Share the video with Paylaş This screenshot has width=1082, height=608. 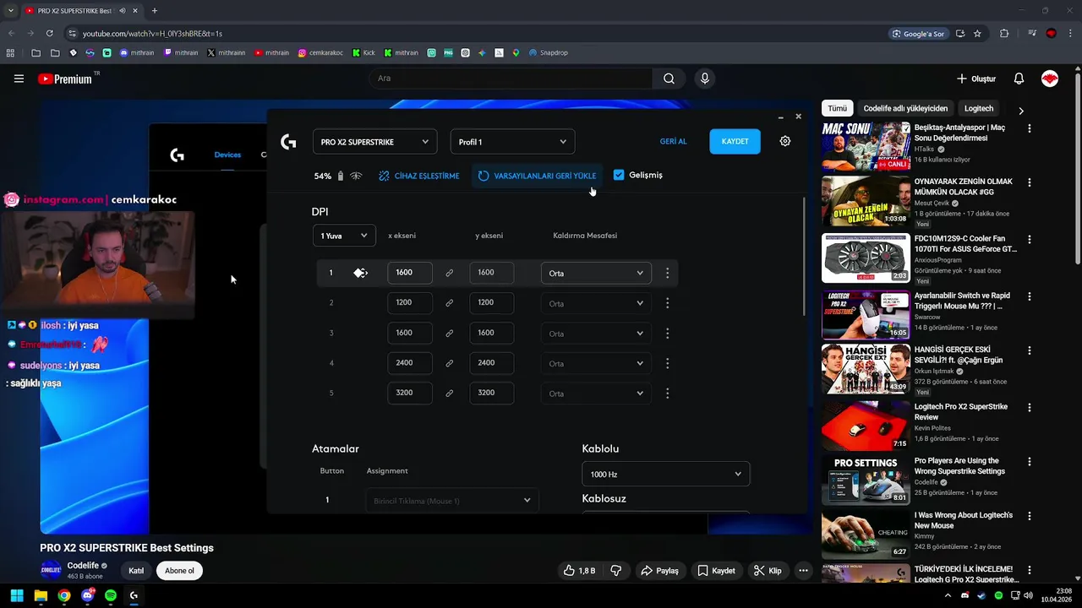(659, 571)
